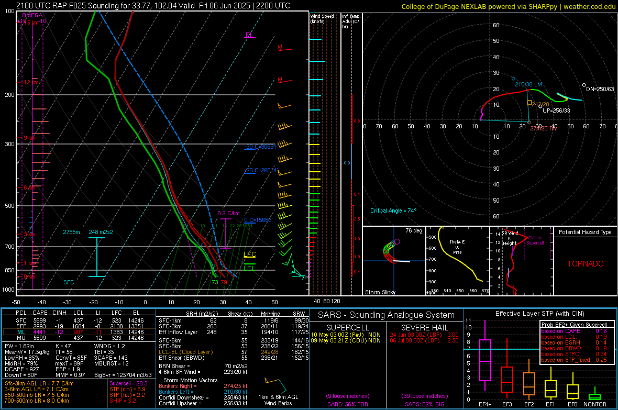Click the LCL-EL (Cloud Layer) row

(x=234, y=352)
